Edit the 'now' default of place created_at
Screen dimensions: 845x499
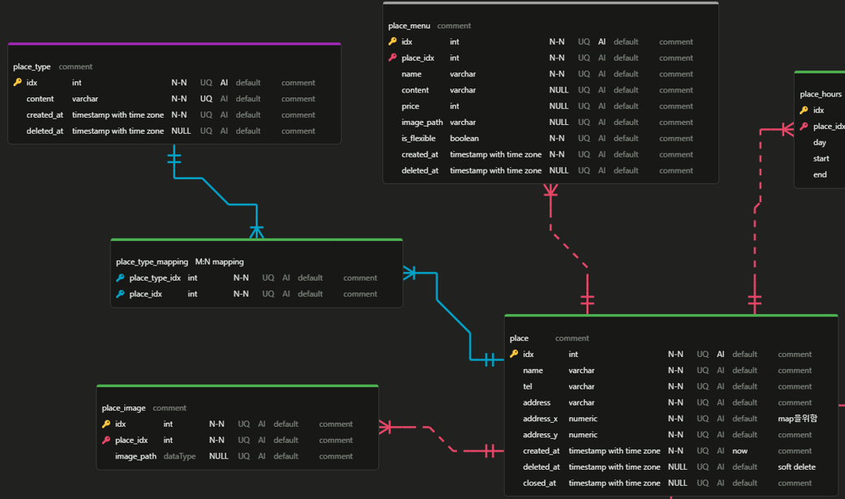740,451
